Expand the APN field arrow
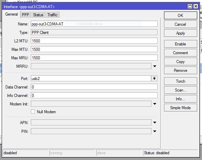Image resolution: width=202 pixels, height=160 pixels. click(x=155, y=122)
